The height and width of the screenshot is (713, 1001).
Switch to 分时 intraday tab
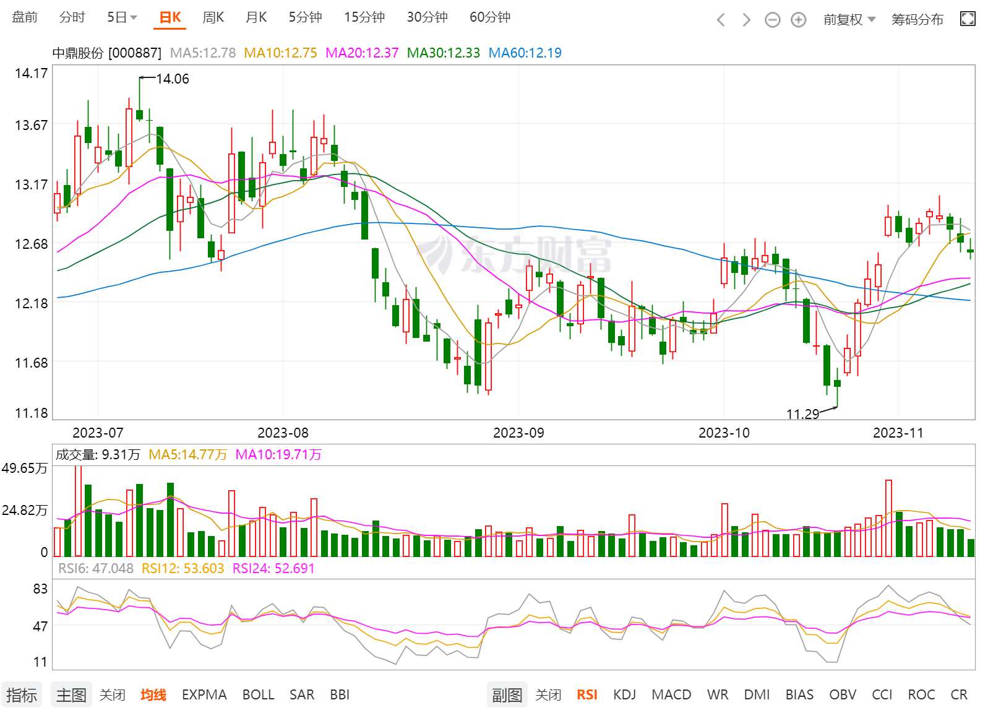point(72,17)
